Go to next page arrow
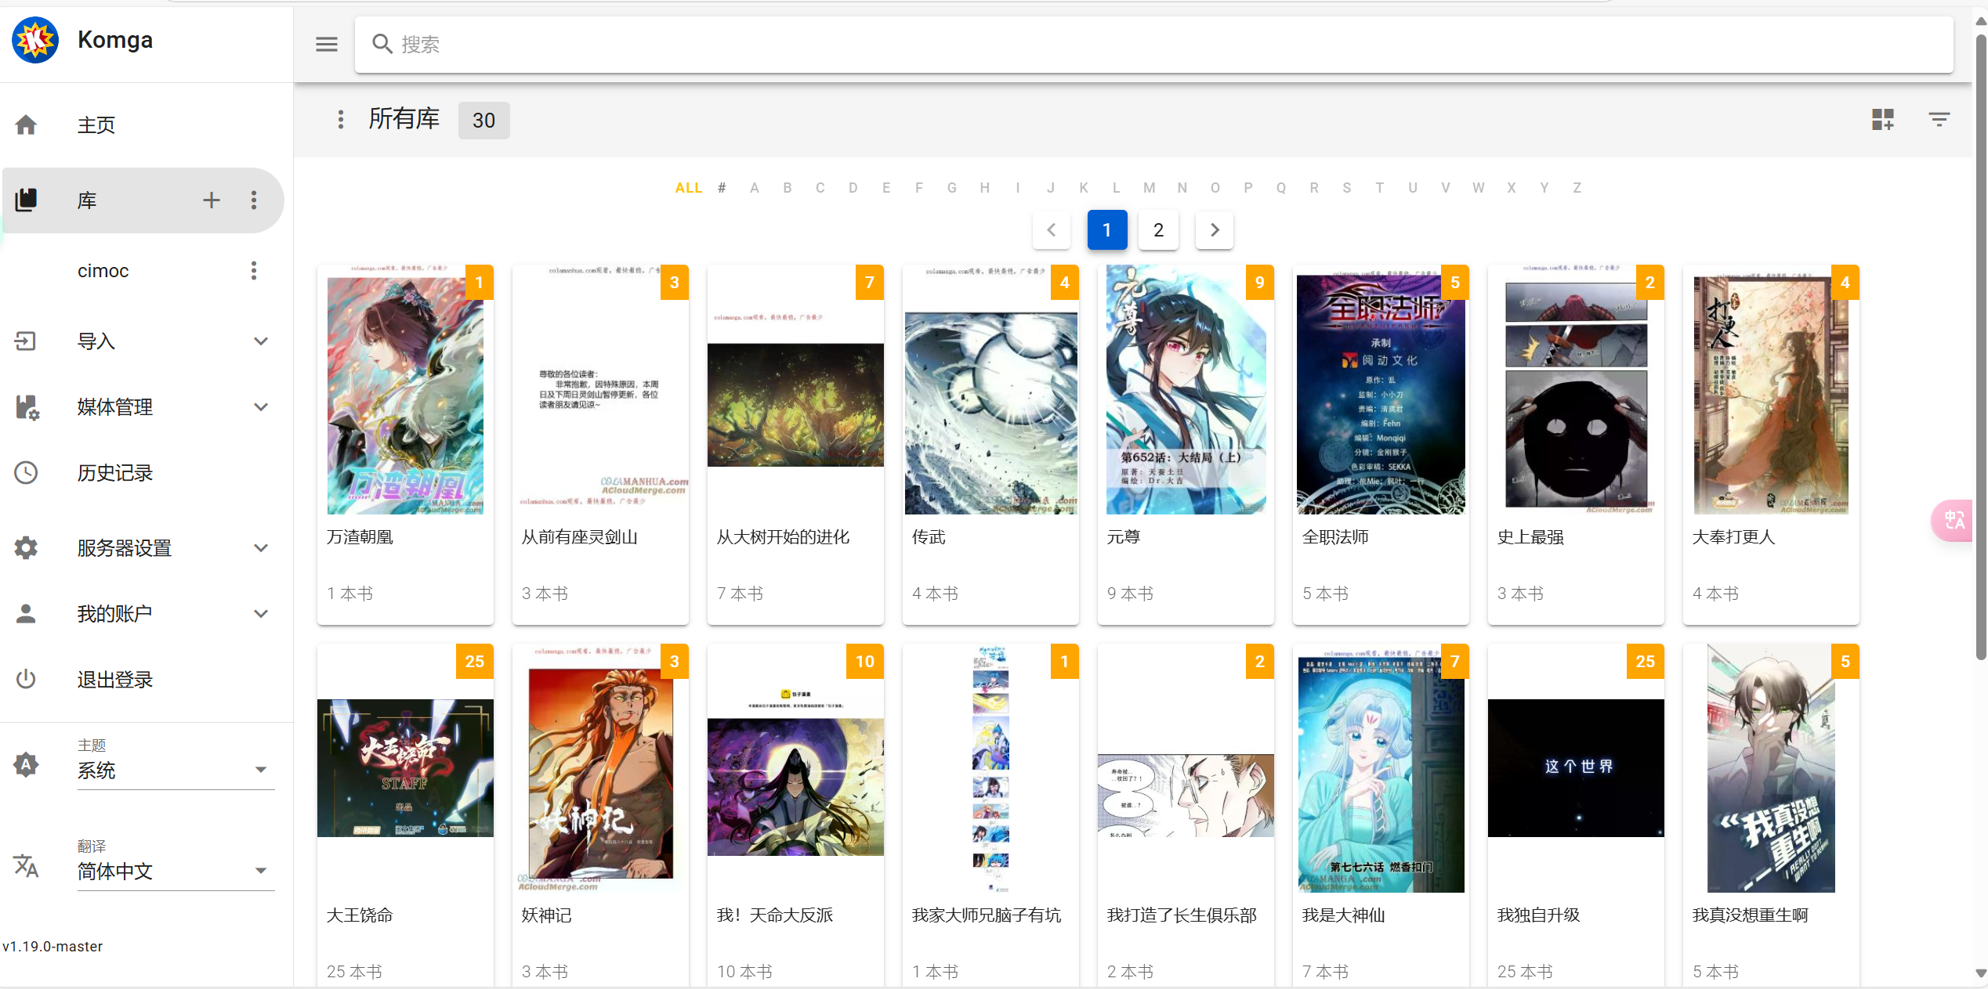The image size is (1988, 989). 1215,230
